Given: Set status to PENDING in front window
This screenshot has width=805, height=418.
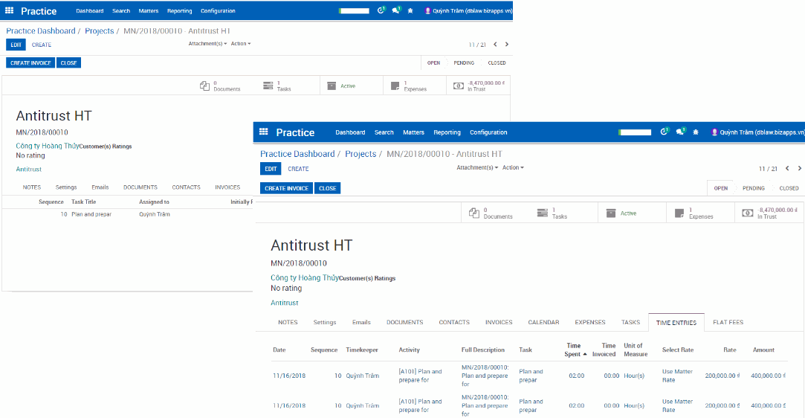Looking at the screenshot, I should pos(753,188).
